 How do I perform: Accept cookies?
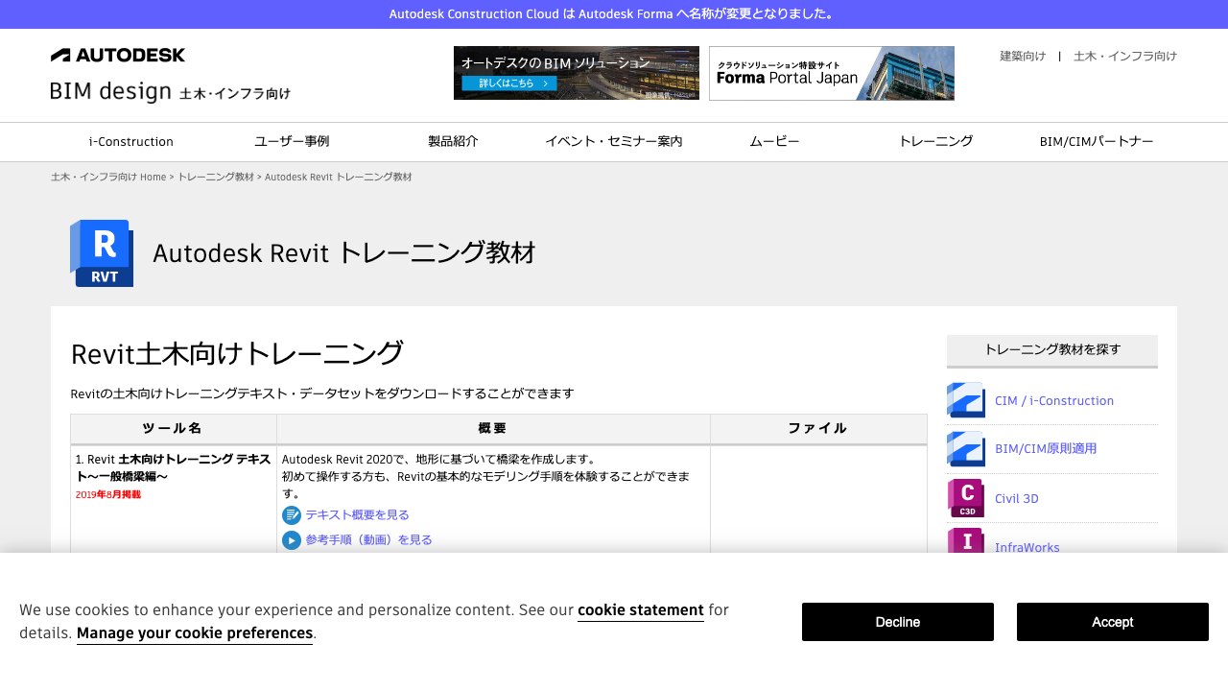click(1113, 622)
